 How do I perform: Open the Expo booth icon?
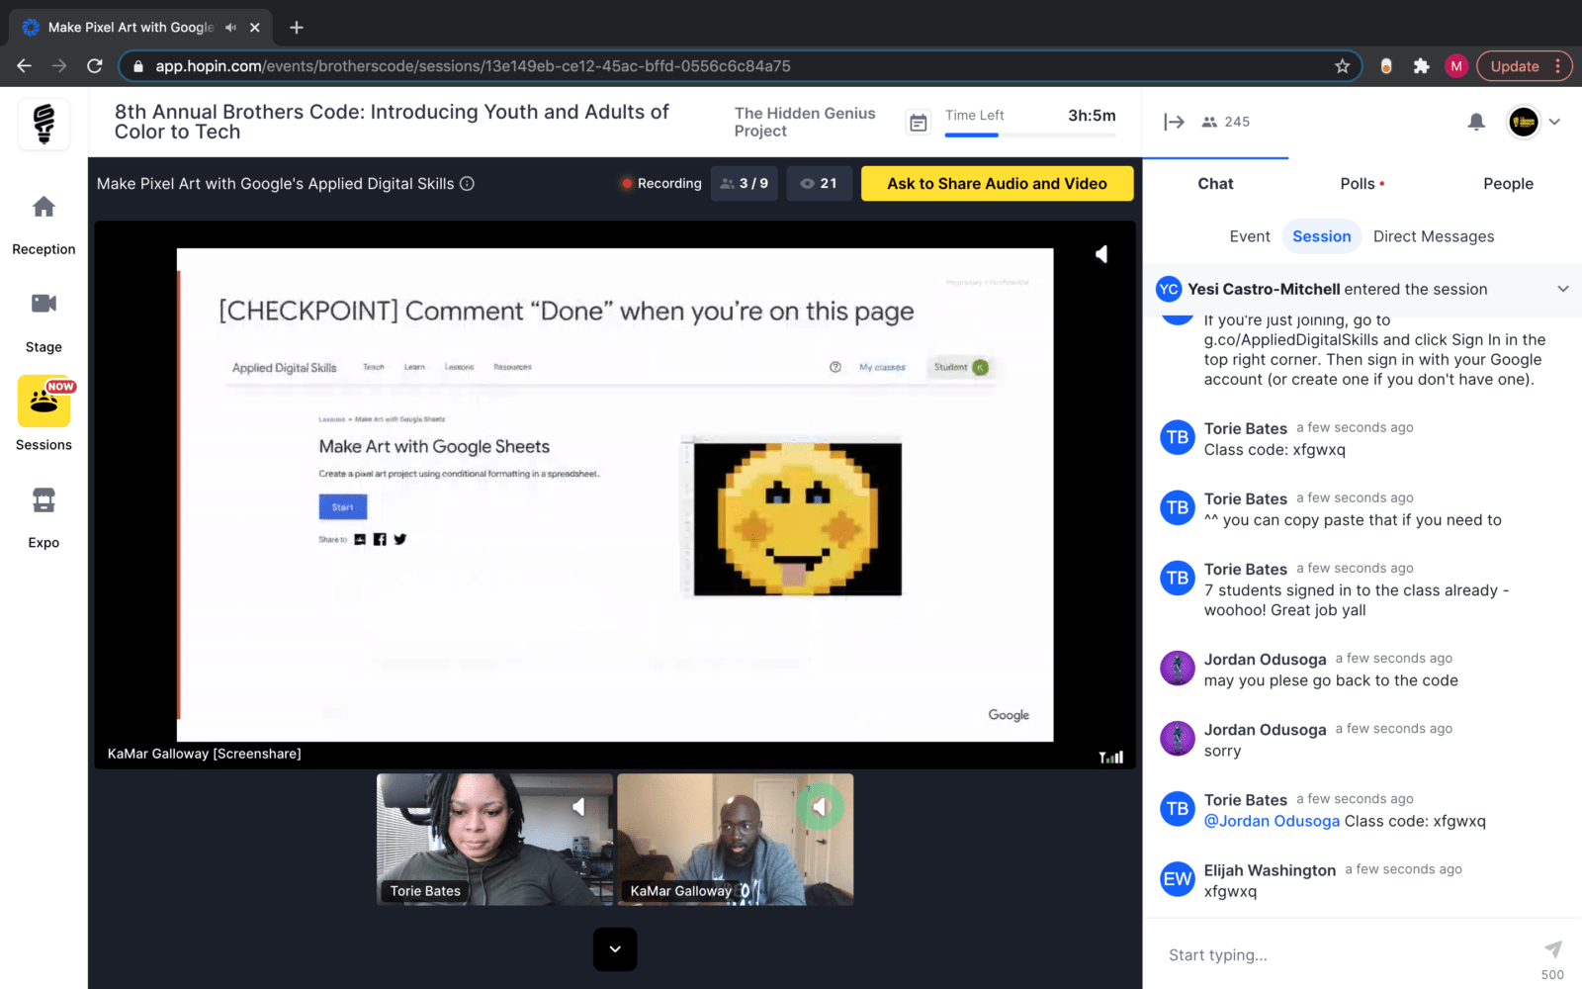44,500
